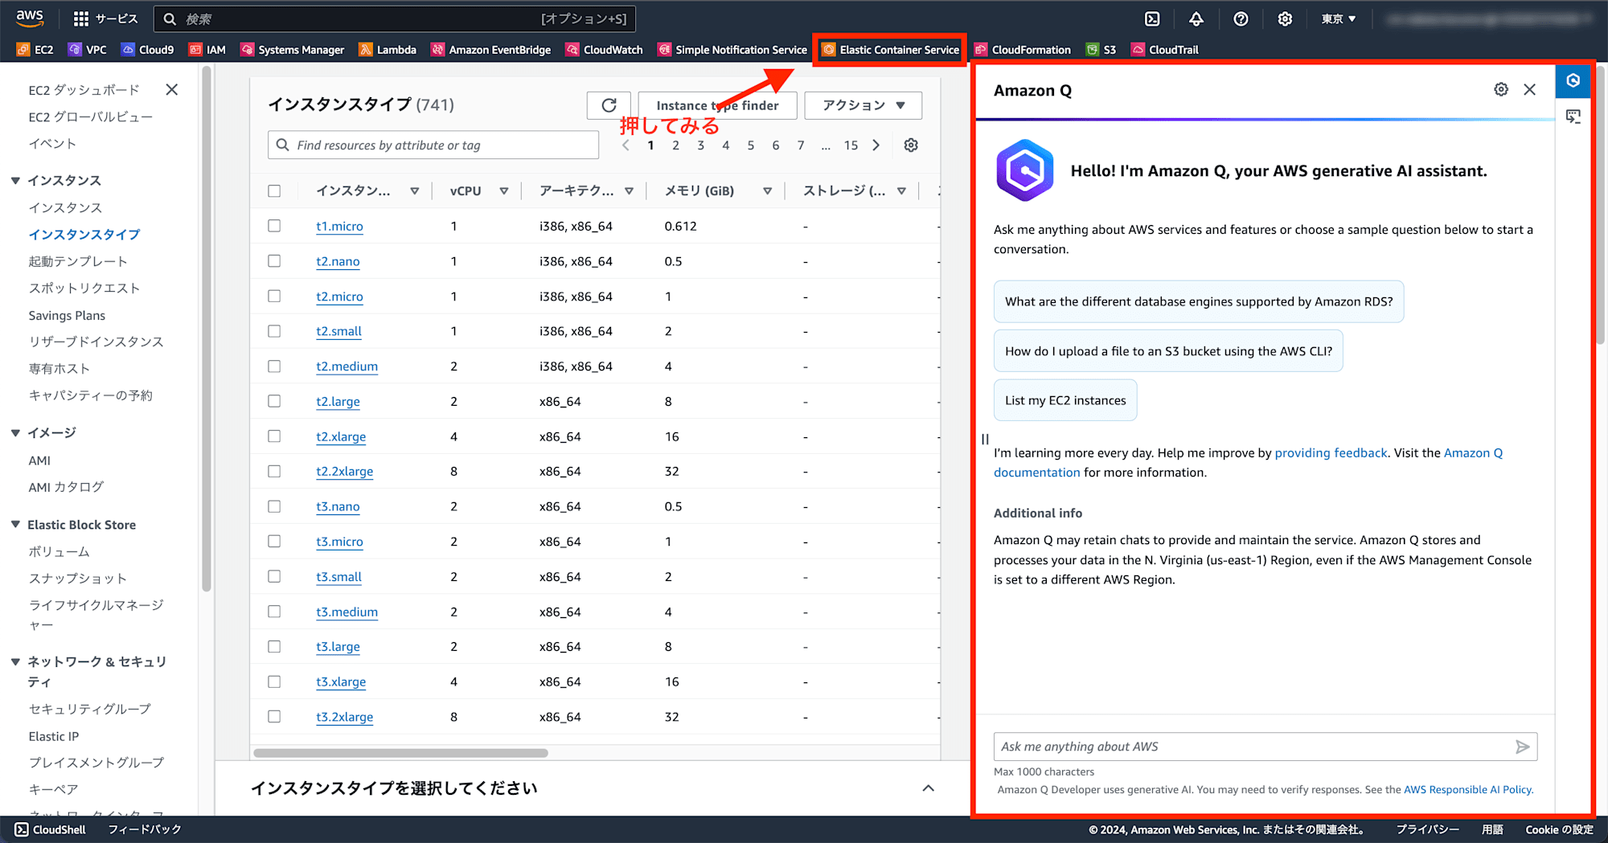This screenshot has height=843, width=1608.
Task: Open S3 favorite shortcut
Action: (x=1101, y=50)
